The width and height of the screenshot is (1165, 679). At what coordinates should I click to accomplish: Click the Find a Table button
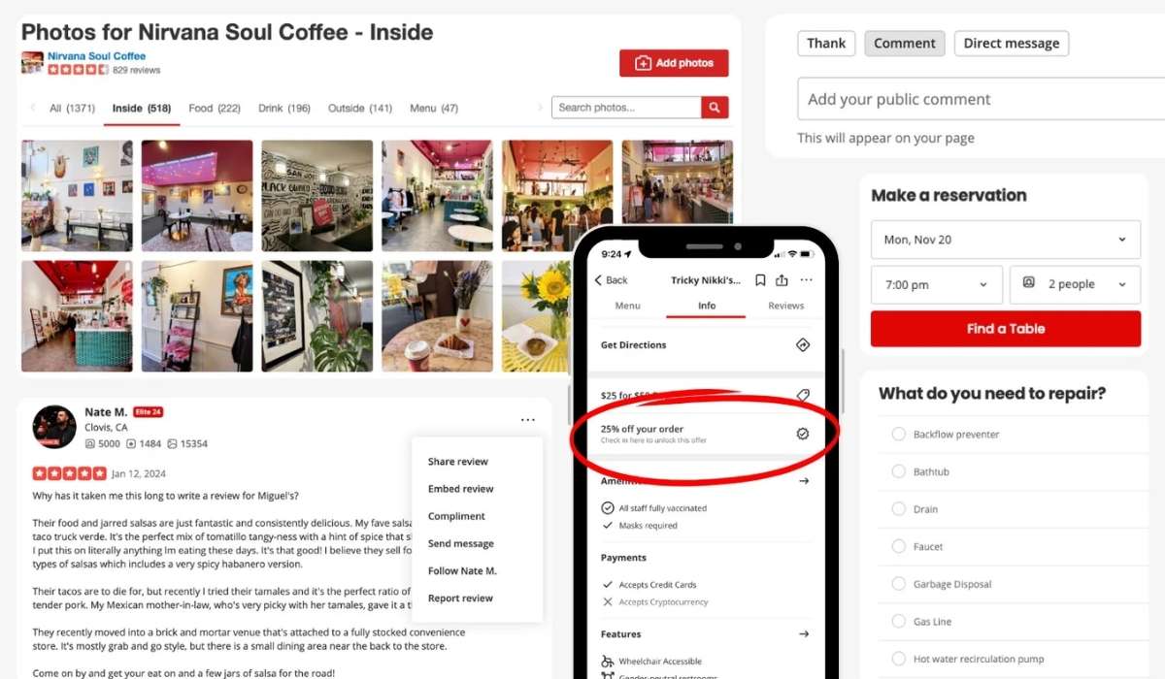click(1006, 329)
